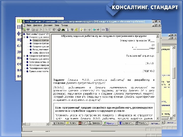Click bold paragraph starting Если программный продукт
This screenshot has width=183, height=137.
click(104, 109)
